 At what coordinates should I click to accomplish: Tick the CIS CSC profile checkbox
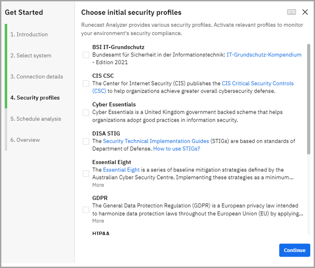pyautogui.click(x=86, y=83)
